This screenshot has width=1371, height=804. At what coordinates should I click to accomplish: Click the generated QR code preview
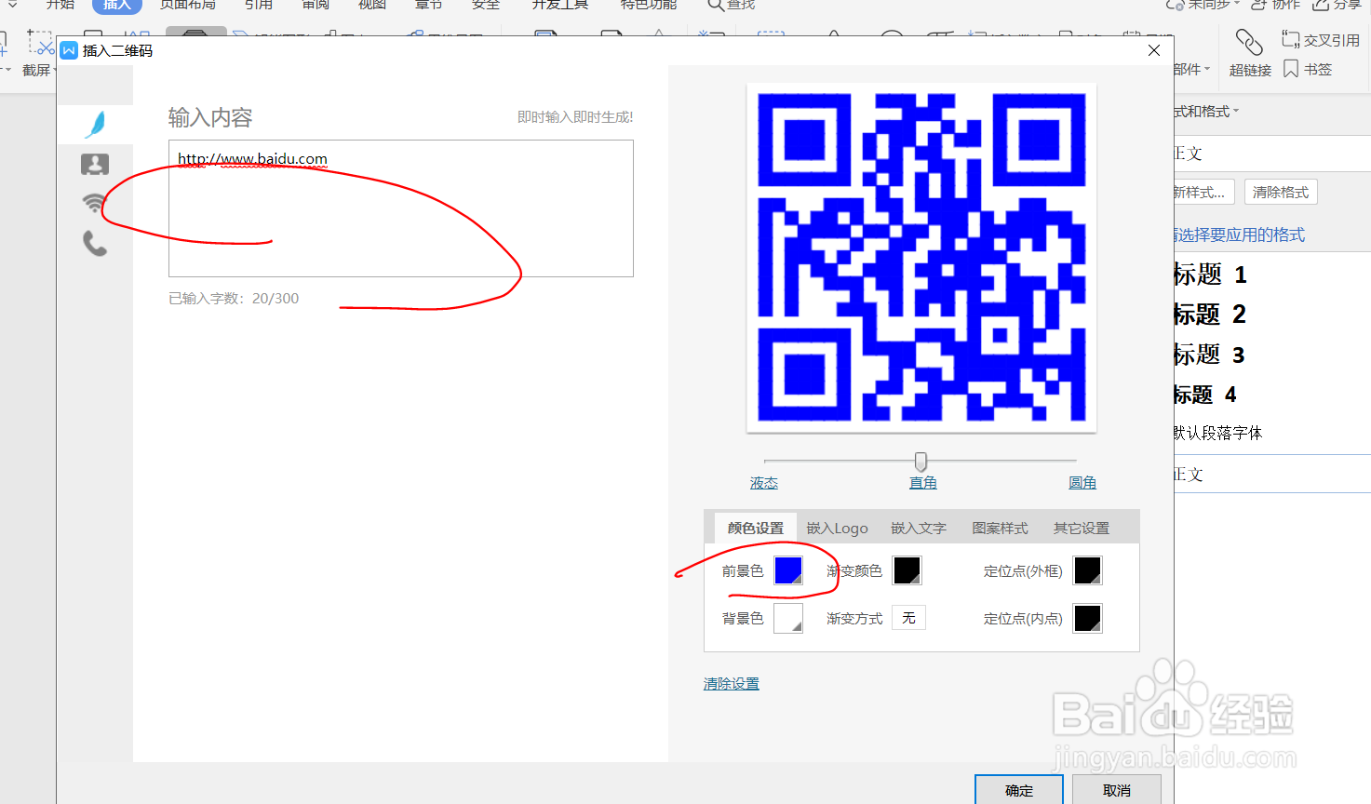[921, 258]
